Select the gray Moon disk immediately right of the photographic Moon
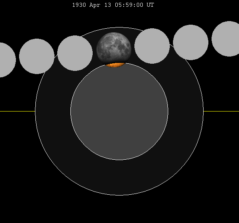This screenshot has width=239, height=223. (x=152, y=46)
